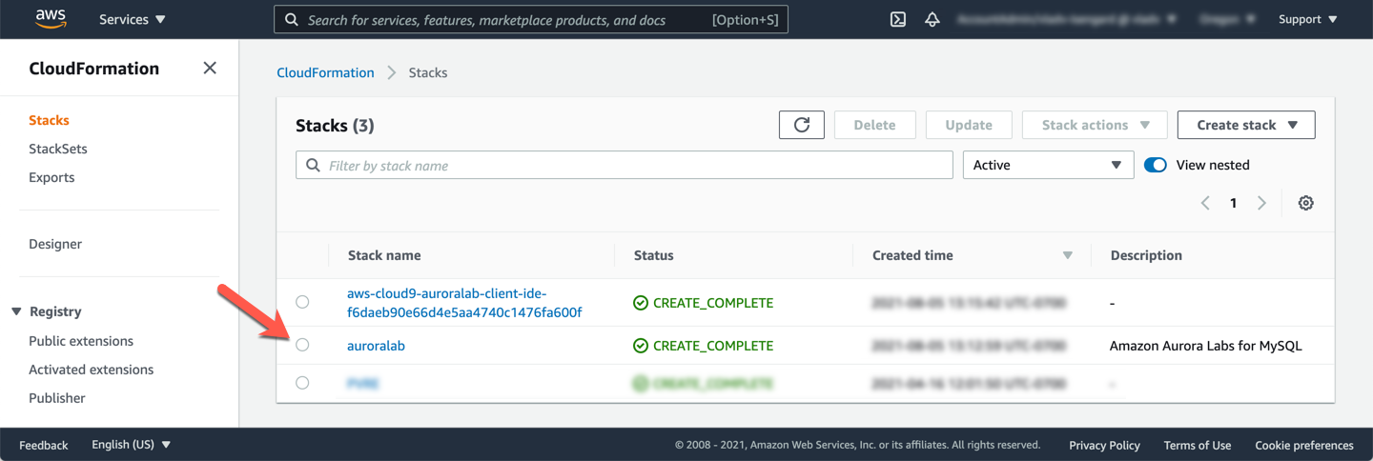
Task: Click the AWS logo home icon
Action: [x=50, y=18]
